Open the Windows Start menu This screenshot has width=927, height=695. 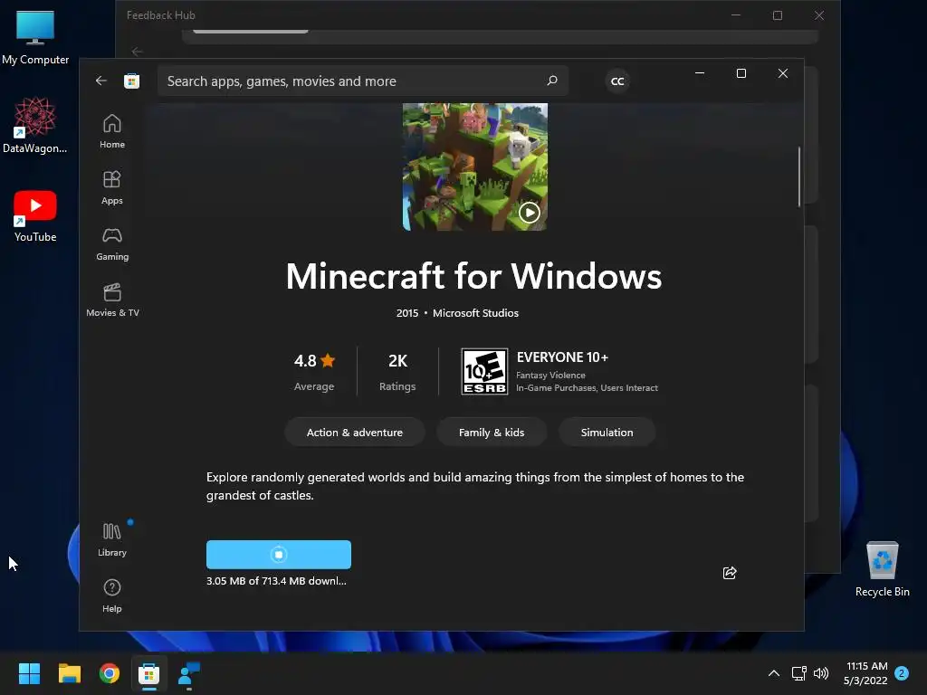click(x=29, y=673)
